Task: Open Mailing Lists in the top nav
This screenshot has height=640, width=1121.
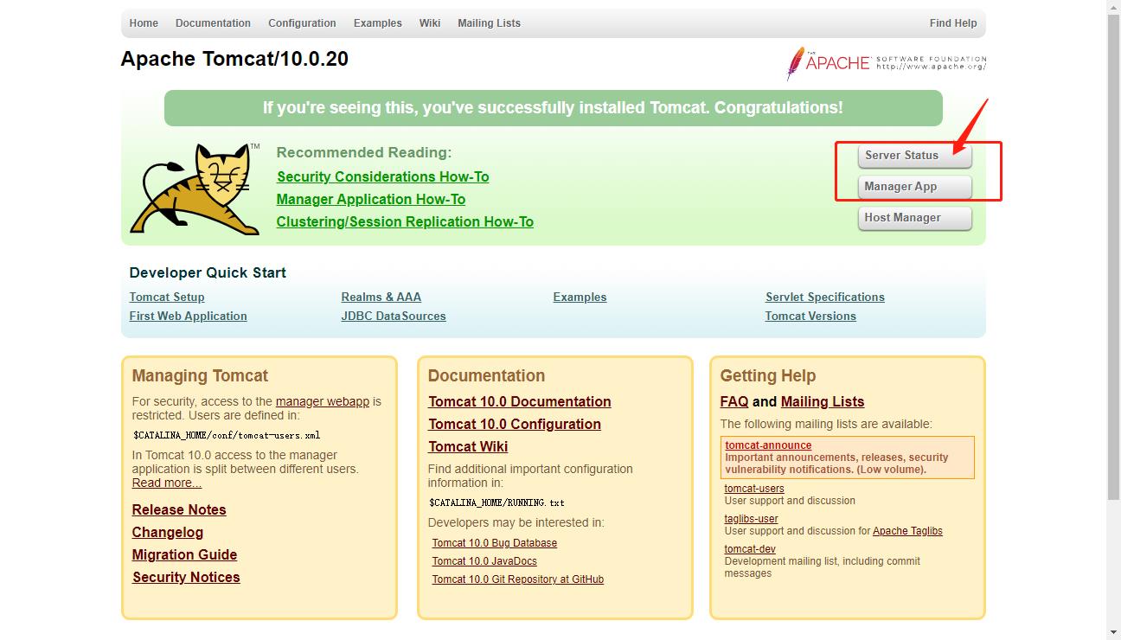Action: [x=489, y=23]
